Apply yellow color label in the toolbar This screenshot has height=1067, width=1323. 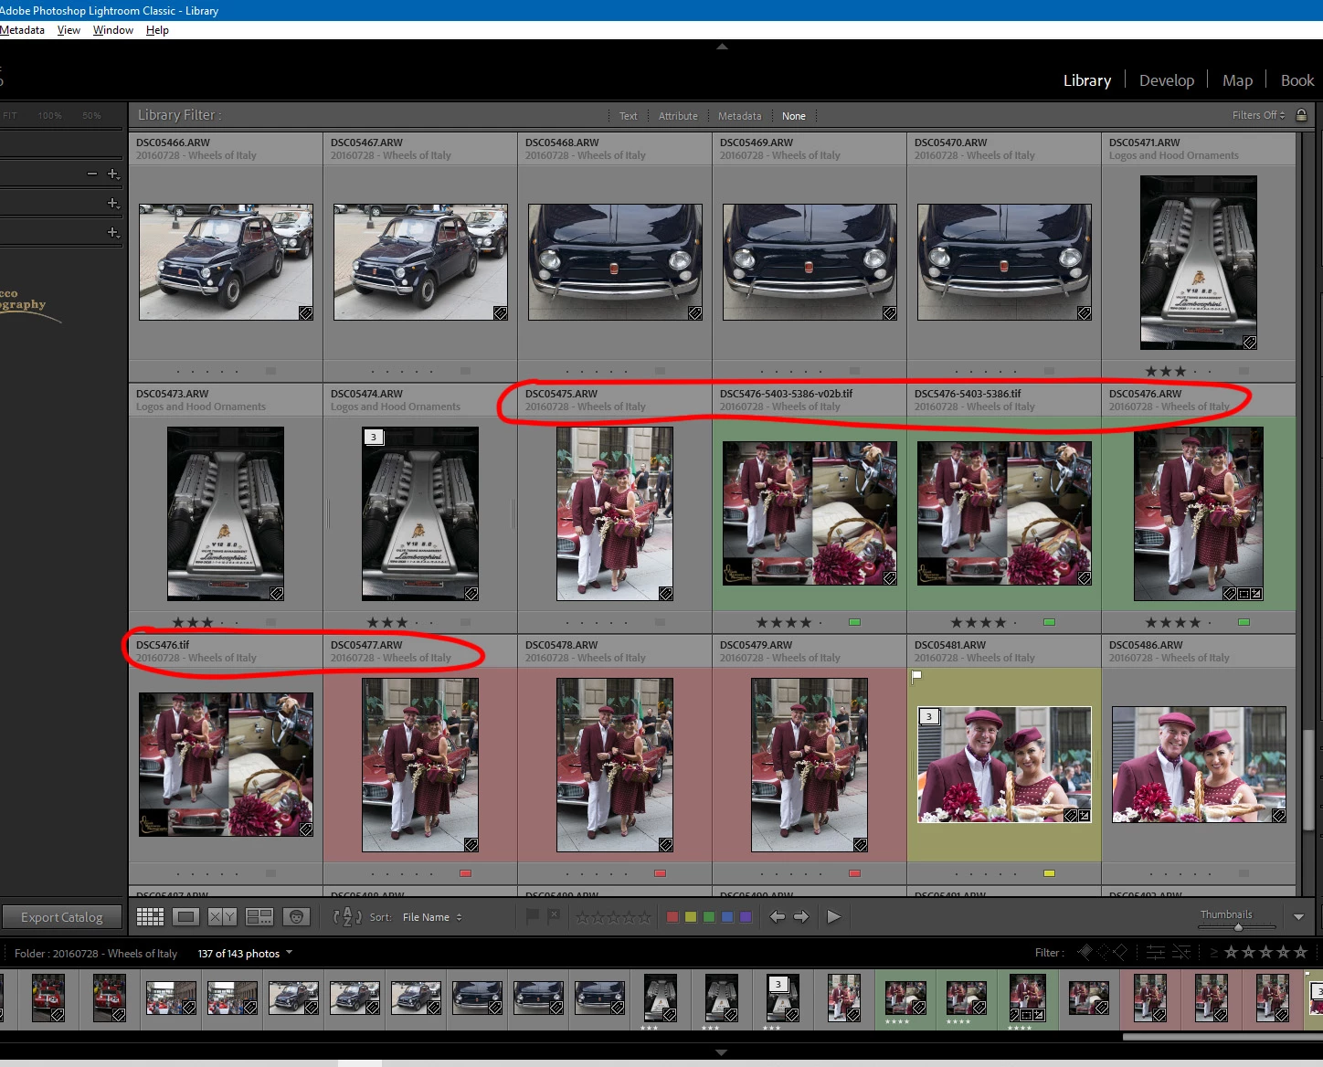tap(691, 917)
